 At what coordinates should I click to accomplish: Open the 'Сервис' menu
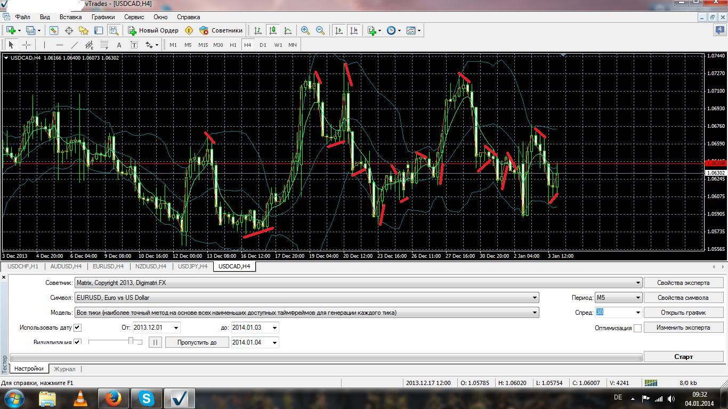click(134, 17)
